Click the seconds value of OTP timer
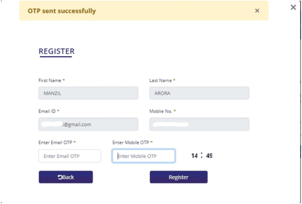Viewport: 302px width, 204px height. pos(209,156)
